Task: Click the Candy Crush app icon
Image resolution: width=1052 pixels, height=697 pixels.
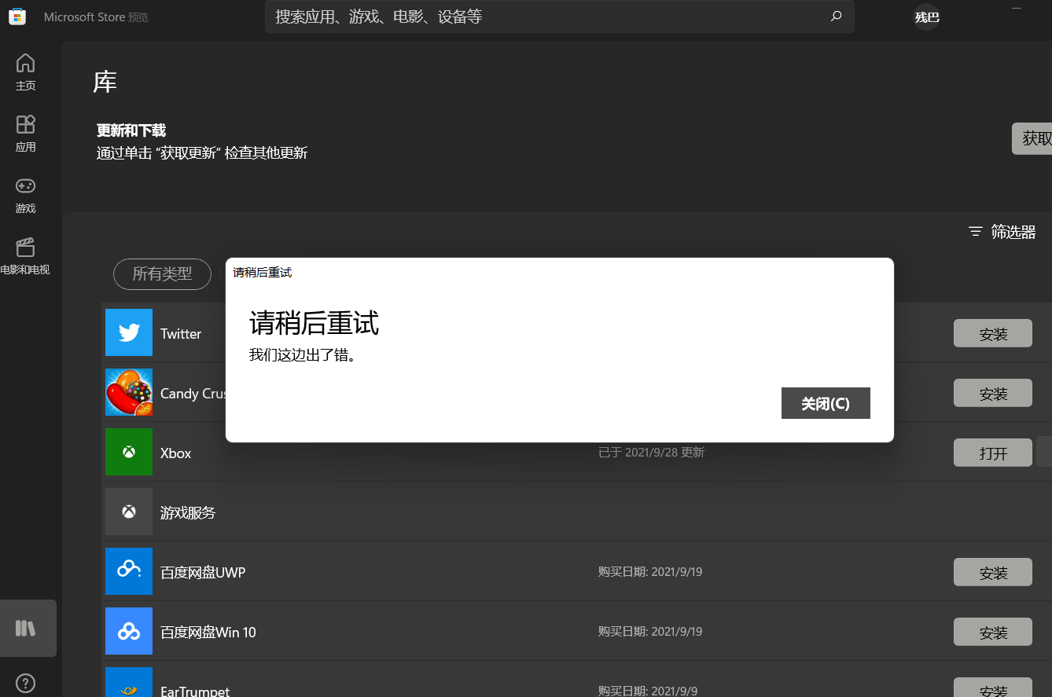Action: click(129, 392)
